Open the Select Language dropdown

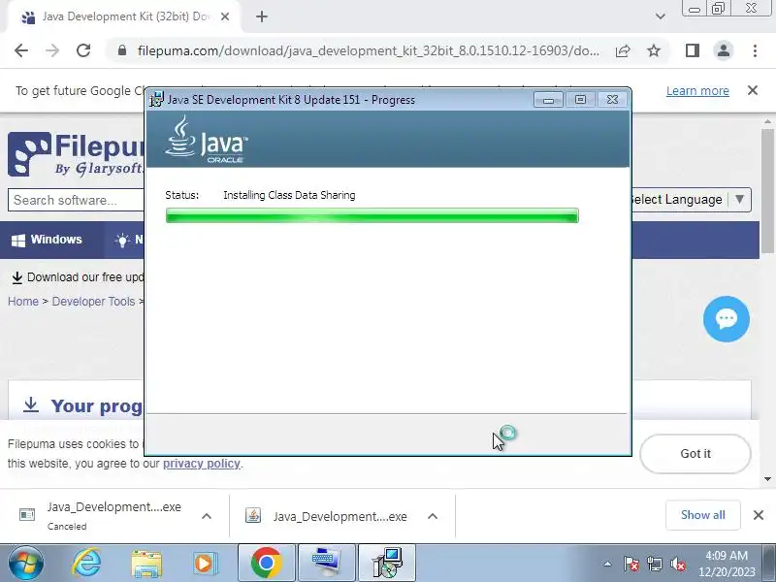(x=691, y=200)
